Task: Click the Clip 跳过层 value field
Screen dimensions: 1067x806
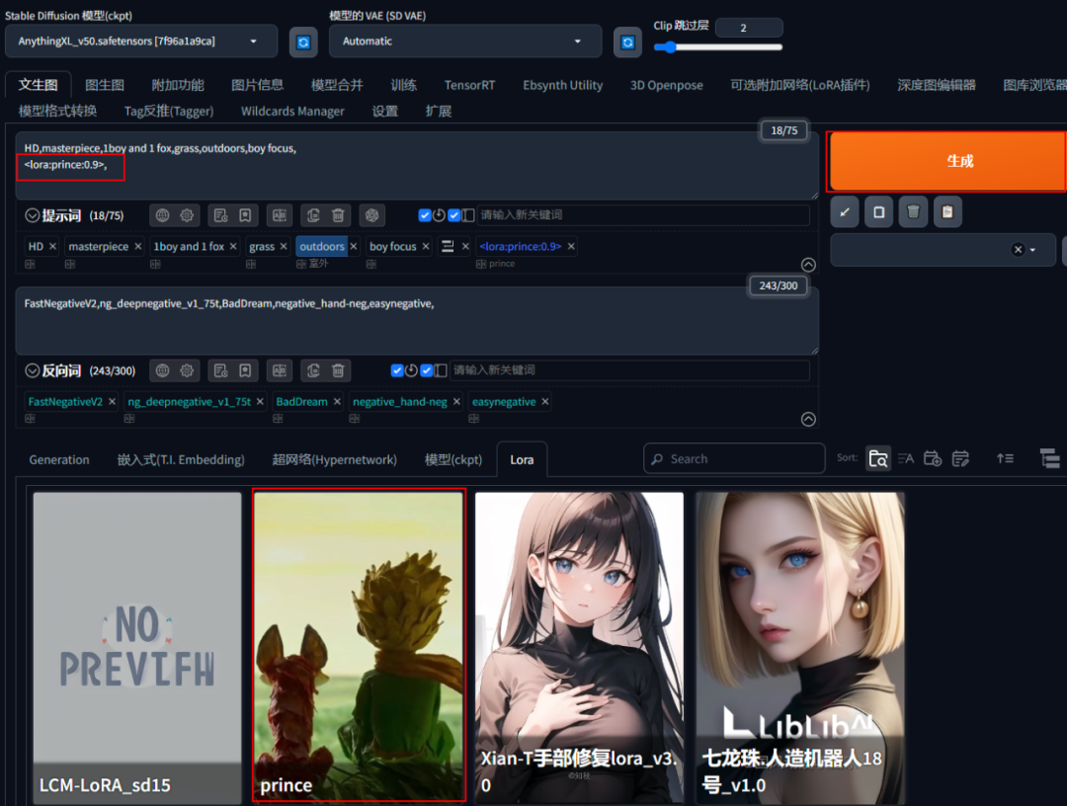Action: coord(749,28)
